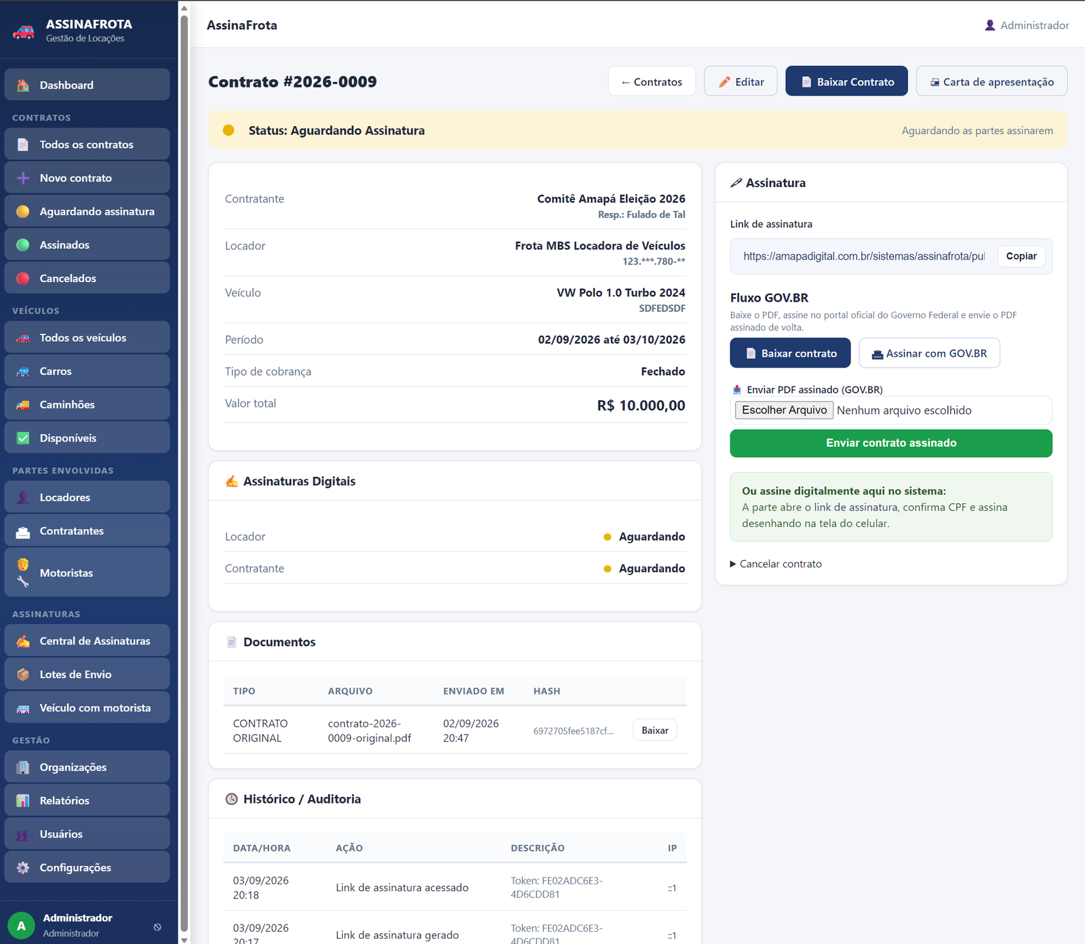Click the hash 6972705fee5187cf text
1085x944 pixels.
pyautogui.click(x=573, y=731)
